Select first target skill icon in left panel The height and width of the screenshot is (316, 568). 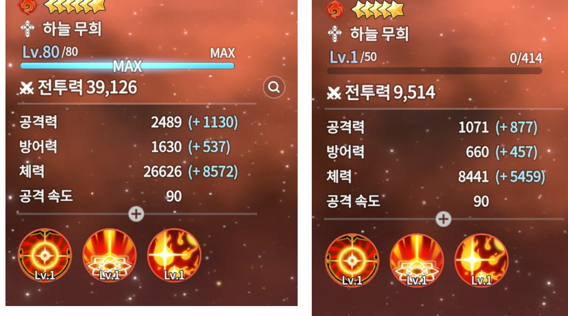(x=45, y=255)
